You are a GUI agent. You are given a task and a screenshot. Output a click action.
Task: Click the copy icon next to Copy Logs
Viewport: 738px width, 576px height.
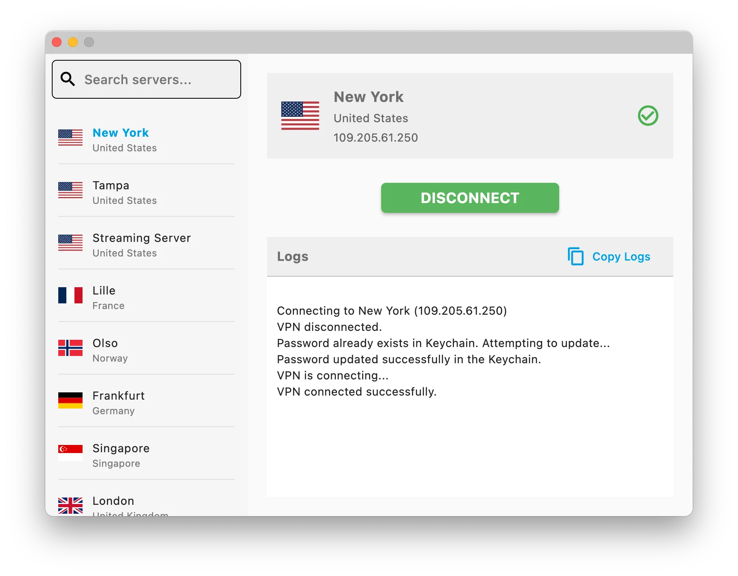[x=576, y=256]
